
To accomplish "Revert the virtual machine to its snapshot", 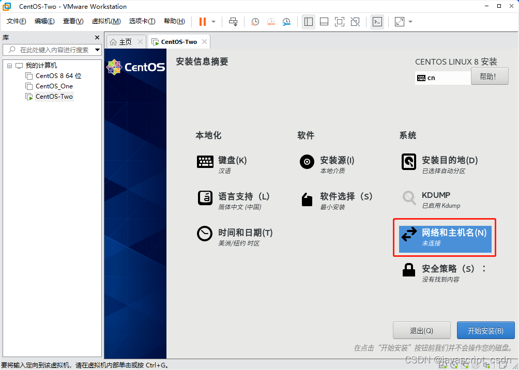I will [x=271, y=22].
